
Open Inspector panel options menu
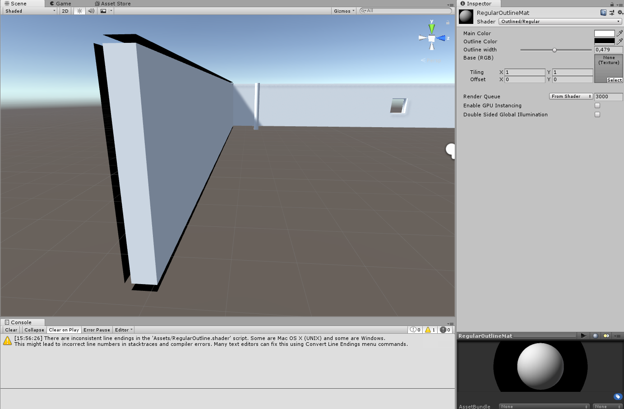(x=619, y=5)
